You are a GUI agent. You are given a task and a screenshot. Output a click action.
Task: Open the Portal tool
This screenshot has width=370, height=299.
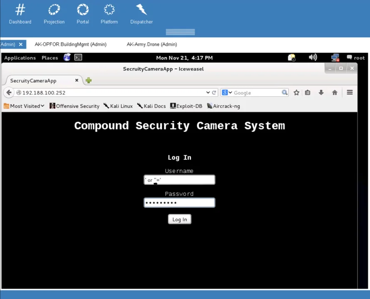click(82, 12)
